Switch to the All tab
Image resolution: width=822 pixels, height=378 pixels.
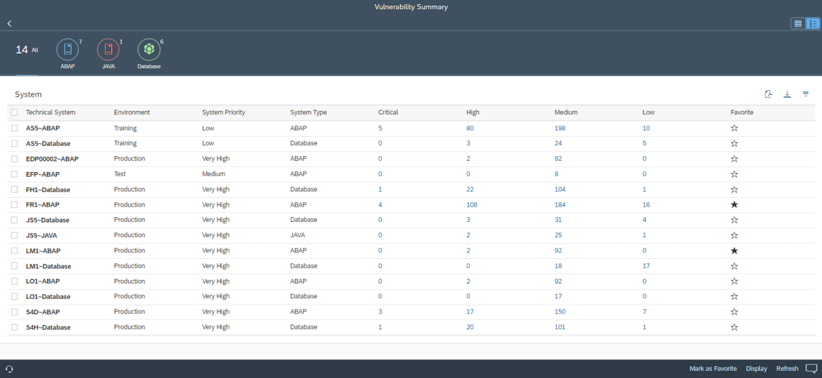[x=26, y=50]
